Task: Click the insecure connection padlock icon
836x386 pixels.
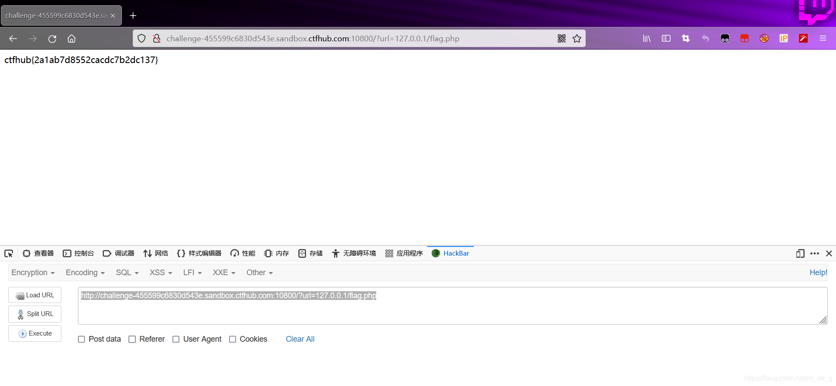Action: click(157, 39)
